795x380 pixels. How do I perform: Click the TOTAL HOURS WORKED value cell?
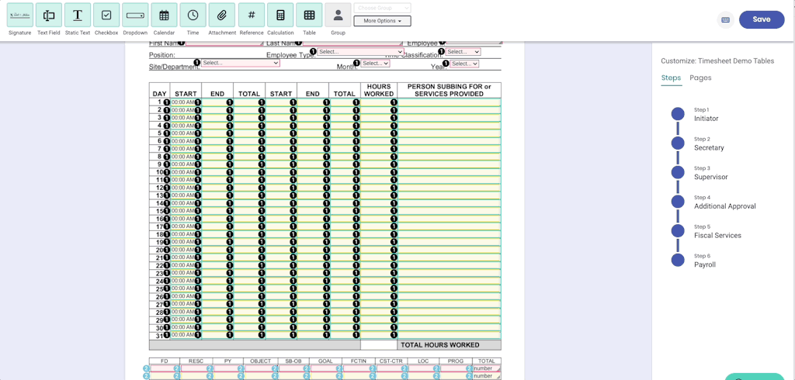pyautogui.click(x=379, y=345)
